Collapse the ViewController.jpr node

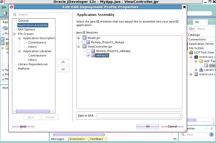79,47
